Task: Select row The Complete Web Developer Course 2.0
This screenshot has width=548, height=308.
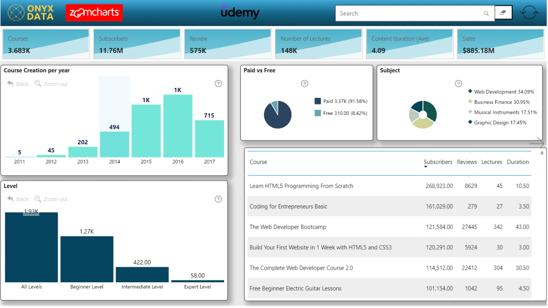Action: pyautogui.click(x=389, y=268)
